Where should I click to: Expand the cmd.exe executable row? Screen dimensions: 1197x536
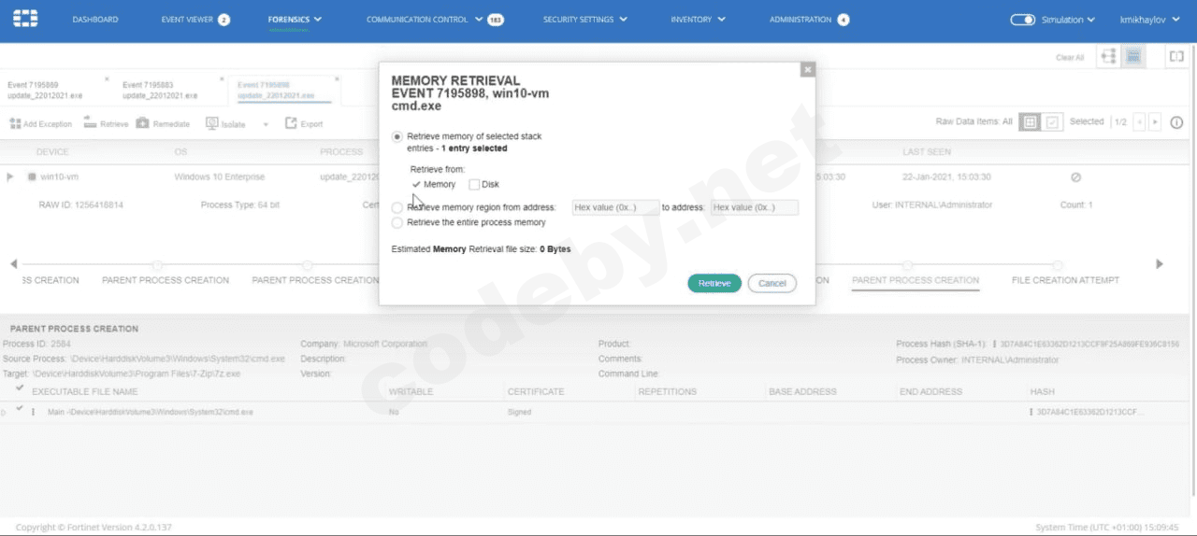tap(5, 412)
